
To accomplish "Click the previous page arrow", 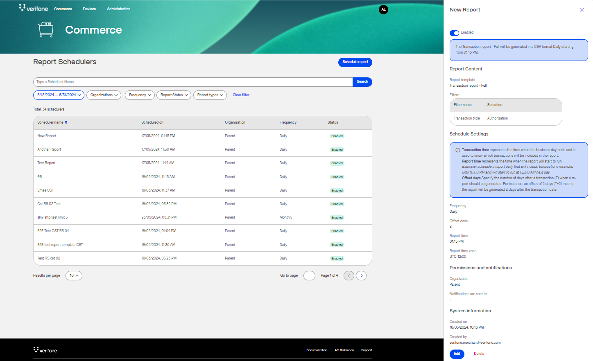I will pos(349,275).
